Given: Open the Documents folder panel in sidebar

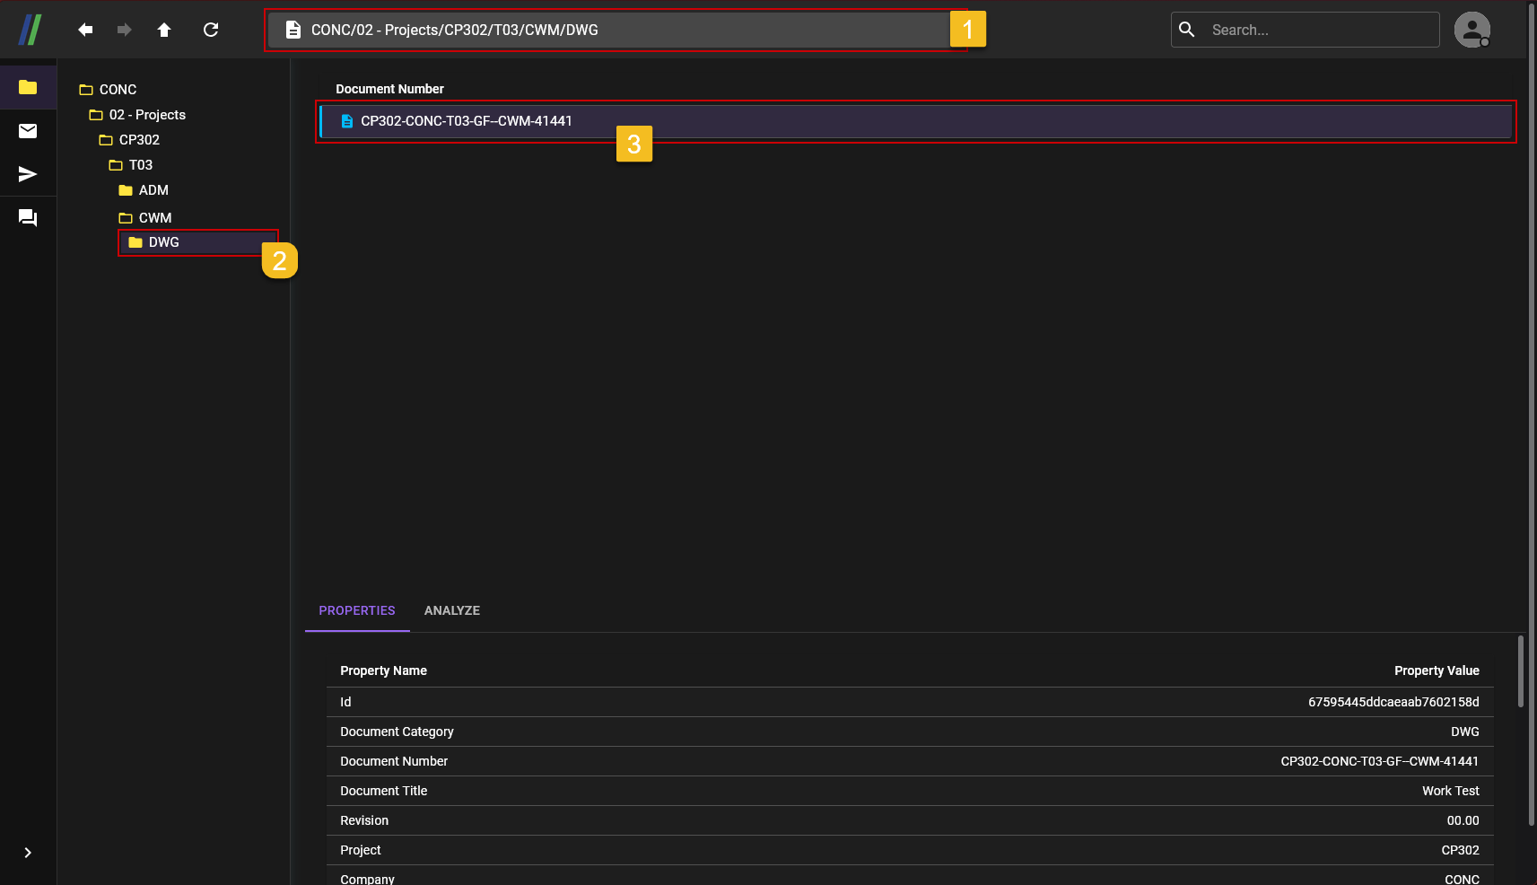Looking at the screenshot, I should [x=27, y=87].
